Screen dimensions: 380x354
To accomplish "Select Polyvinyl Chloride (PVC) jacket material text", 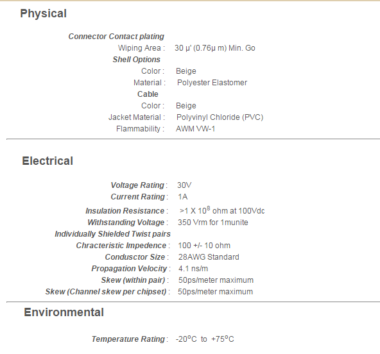I will tap(220, 117).
